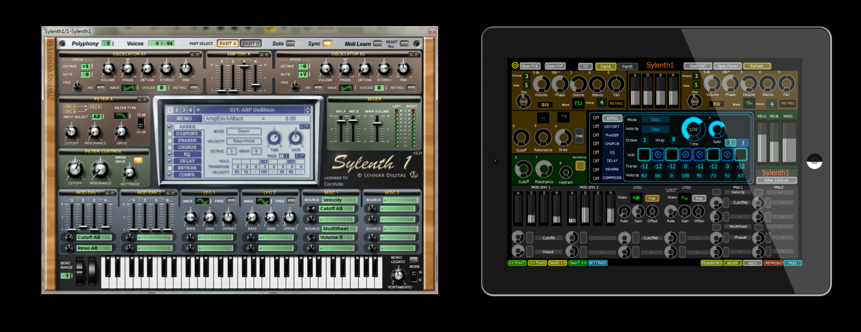
Task: Open the arpeggiator Mode dropdown showing Down
Action: pos(244,131)
